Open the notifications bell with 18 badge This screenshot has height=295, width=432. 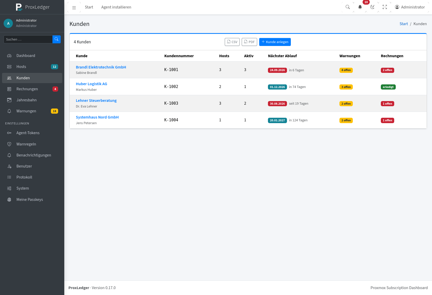(x=360, y=7)
